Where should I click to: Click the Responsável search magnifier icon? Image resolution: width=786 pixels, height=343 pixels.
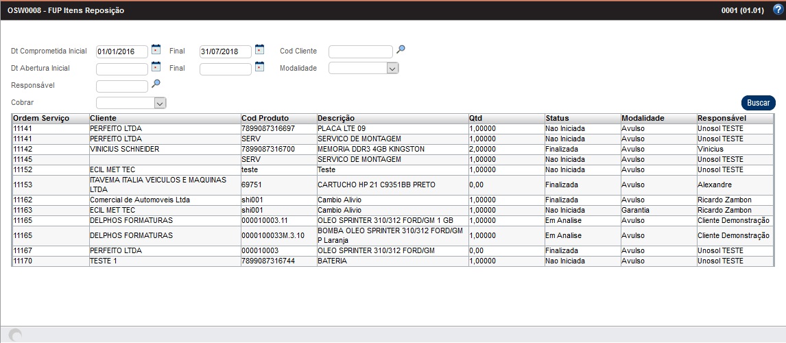pyautogui.click(x=156, y=84)
